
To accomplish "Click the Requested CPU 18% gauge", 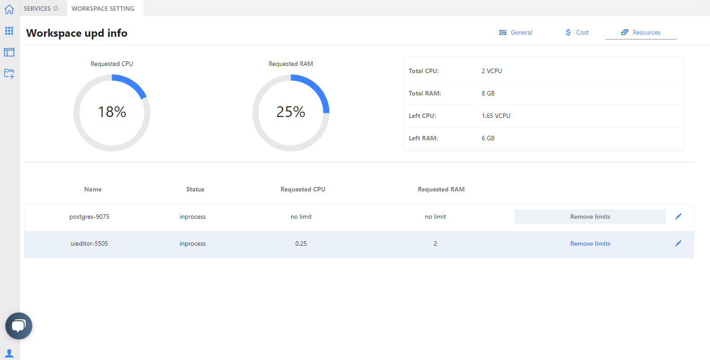I will point(112,113).
